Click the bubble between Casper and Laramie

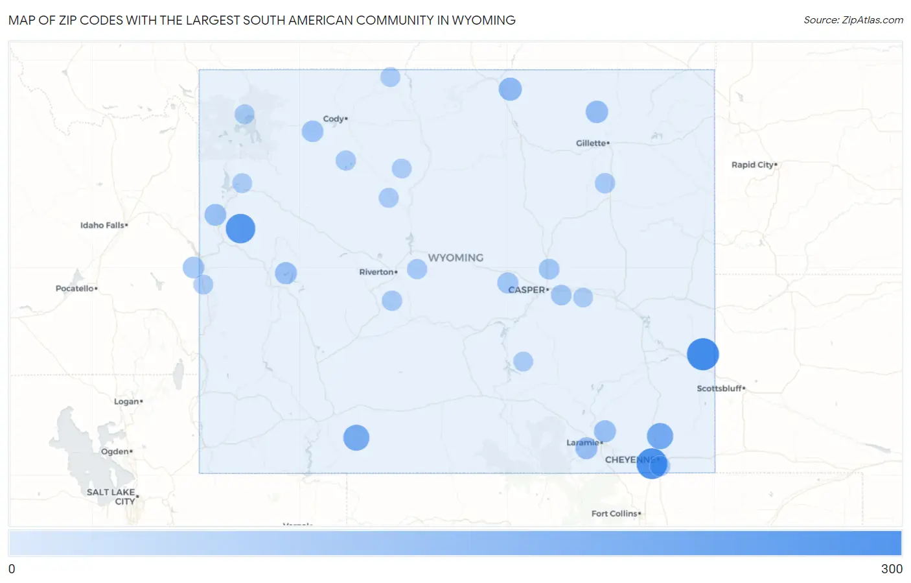[x=523, y=361]
